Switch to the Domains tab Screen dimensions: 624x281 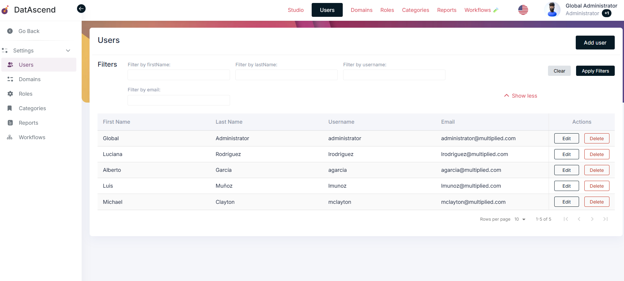361,10
